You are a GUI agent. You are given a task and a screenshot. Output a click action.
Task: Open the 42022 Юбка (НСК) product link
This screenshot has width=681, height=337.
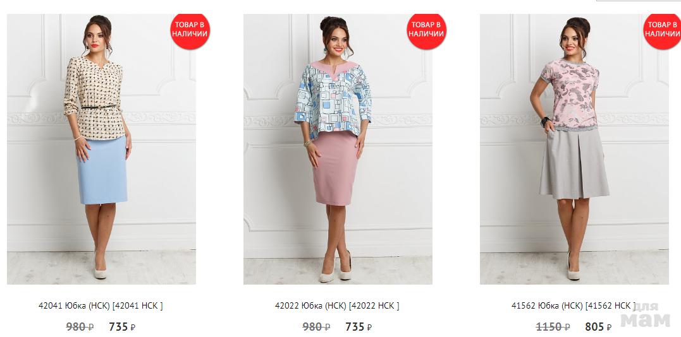337,306
